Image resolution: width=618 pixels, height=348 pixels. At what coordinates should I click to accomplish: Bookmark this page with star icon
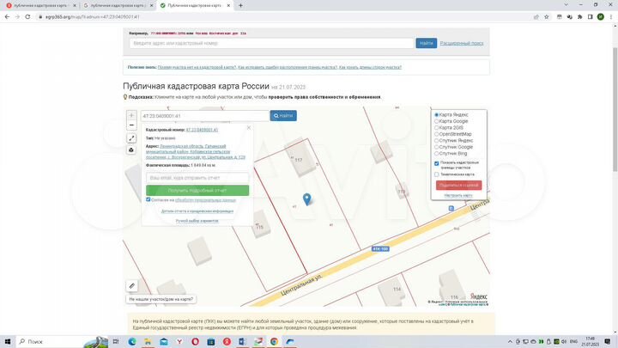(x=546, y=17)
